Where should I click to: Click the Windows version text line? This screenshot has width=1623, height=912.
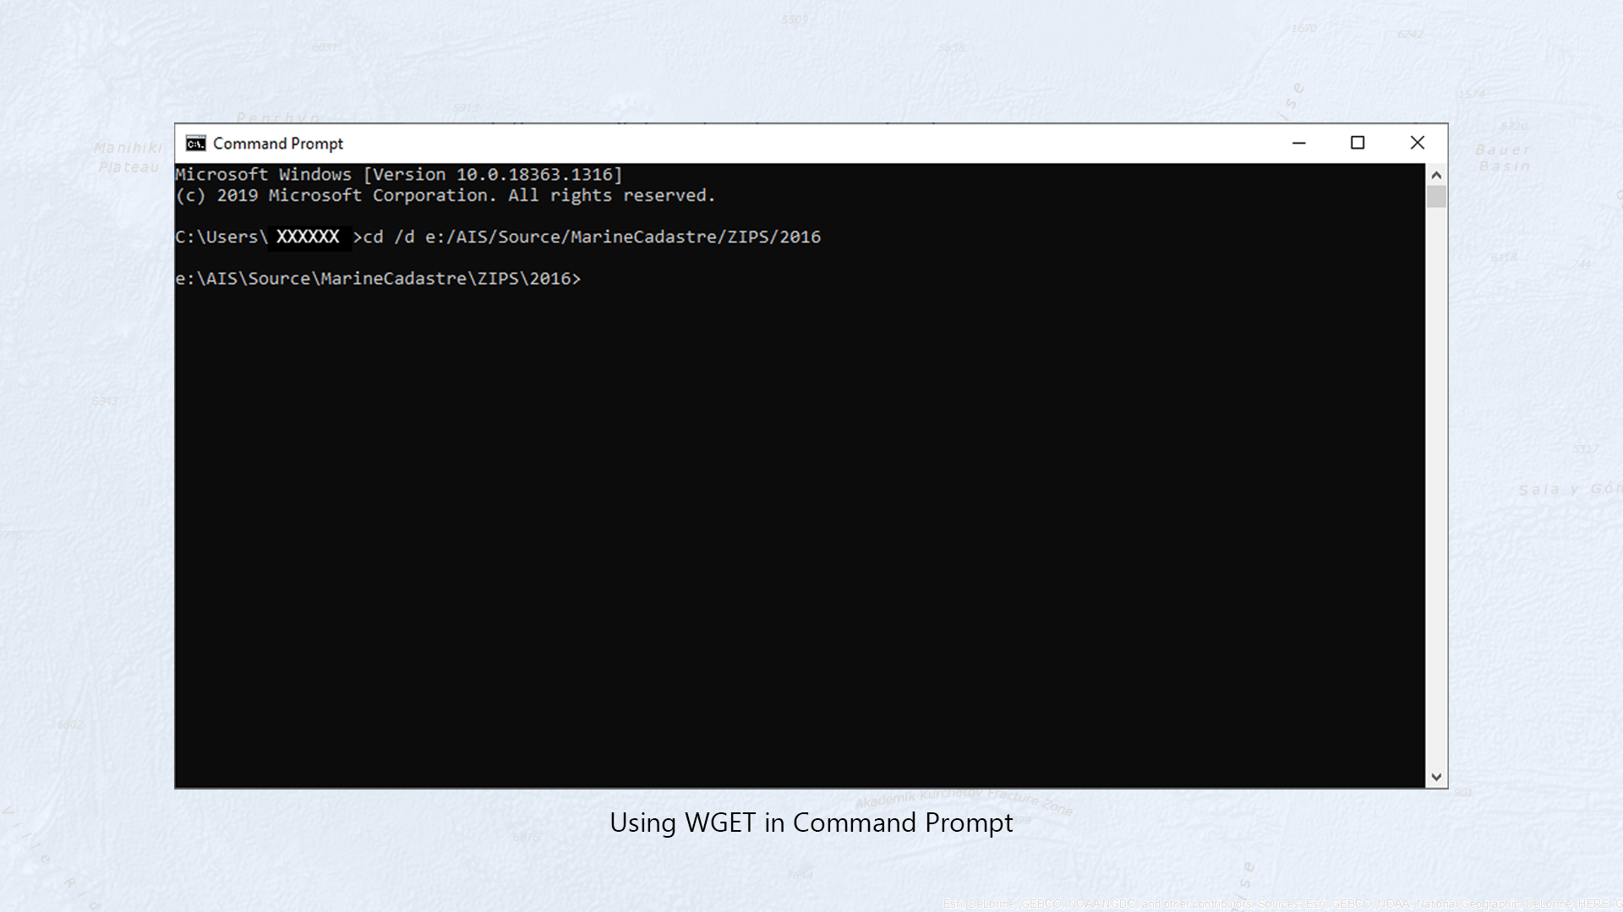click(x=396, y=174)
